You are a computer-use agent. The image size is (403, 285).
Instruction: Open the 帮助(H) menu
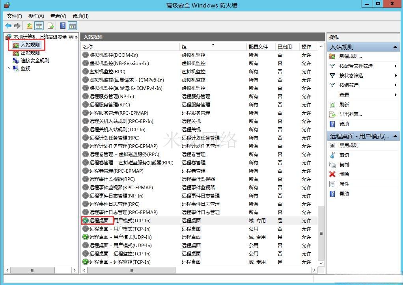[x=80, y=16]
